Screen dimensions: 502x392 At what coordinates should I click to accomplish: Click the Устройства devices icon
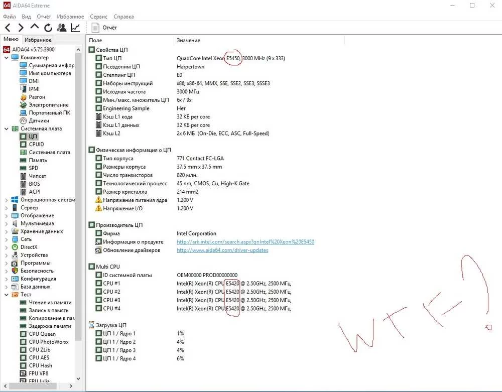tap(15, 255)
